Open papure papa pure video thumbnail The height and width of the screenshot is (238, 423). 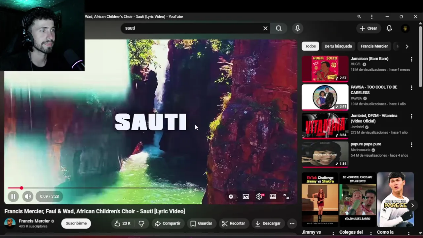click(x=325, y=154)
